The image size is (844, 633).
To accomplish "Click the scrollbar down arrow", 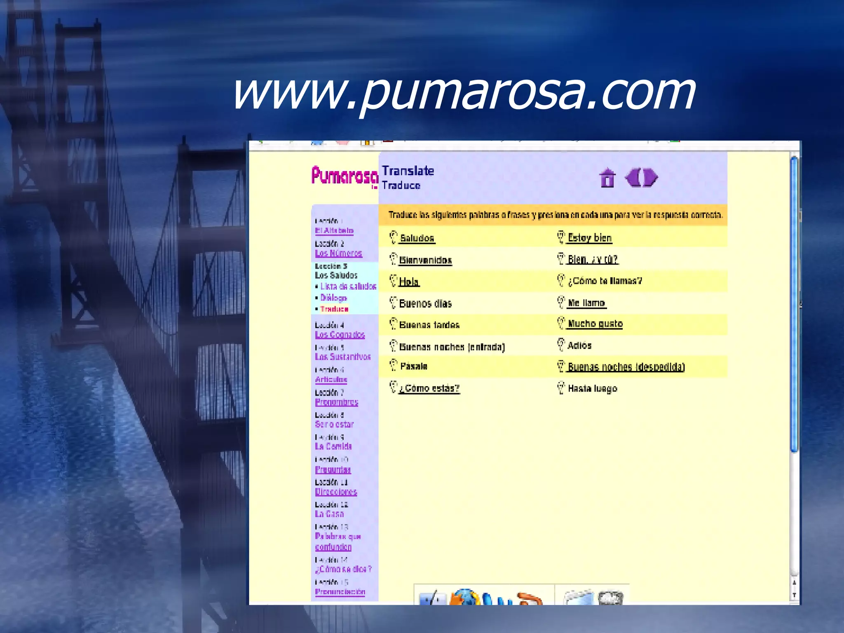I will click(x=795, y=595).
